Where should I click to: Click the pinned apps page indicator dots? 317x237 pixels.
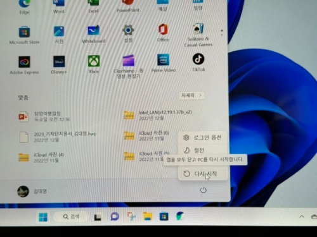222,32
